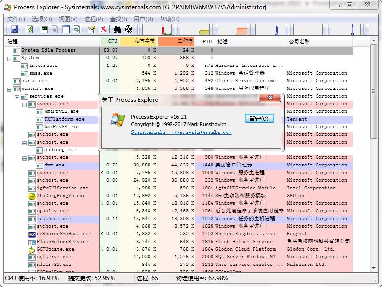Open the 文件(F) menu
This screenshot has width=382, height=287.
[x=16, y=19]
